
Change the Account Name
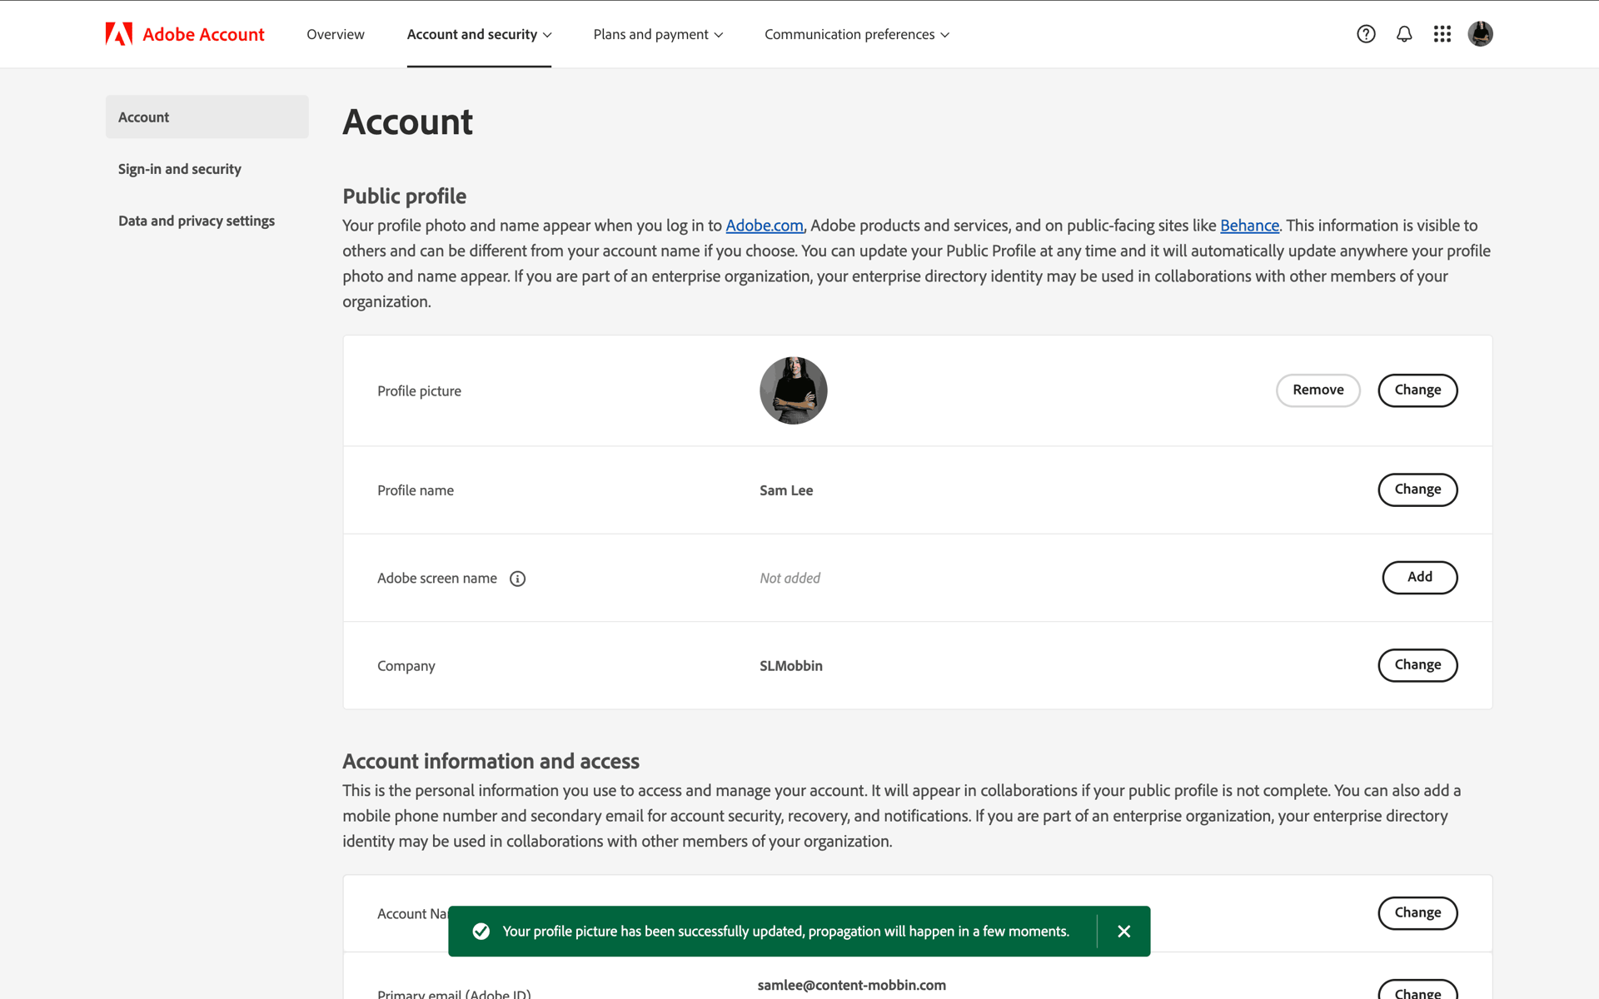[1417, 913]
